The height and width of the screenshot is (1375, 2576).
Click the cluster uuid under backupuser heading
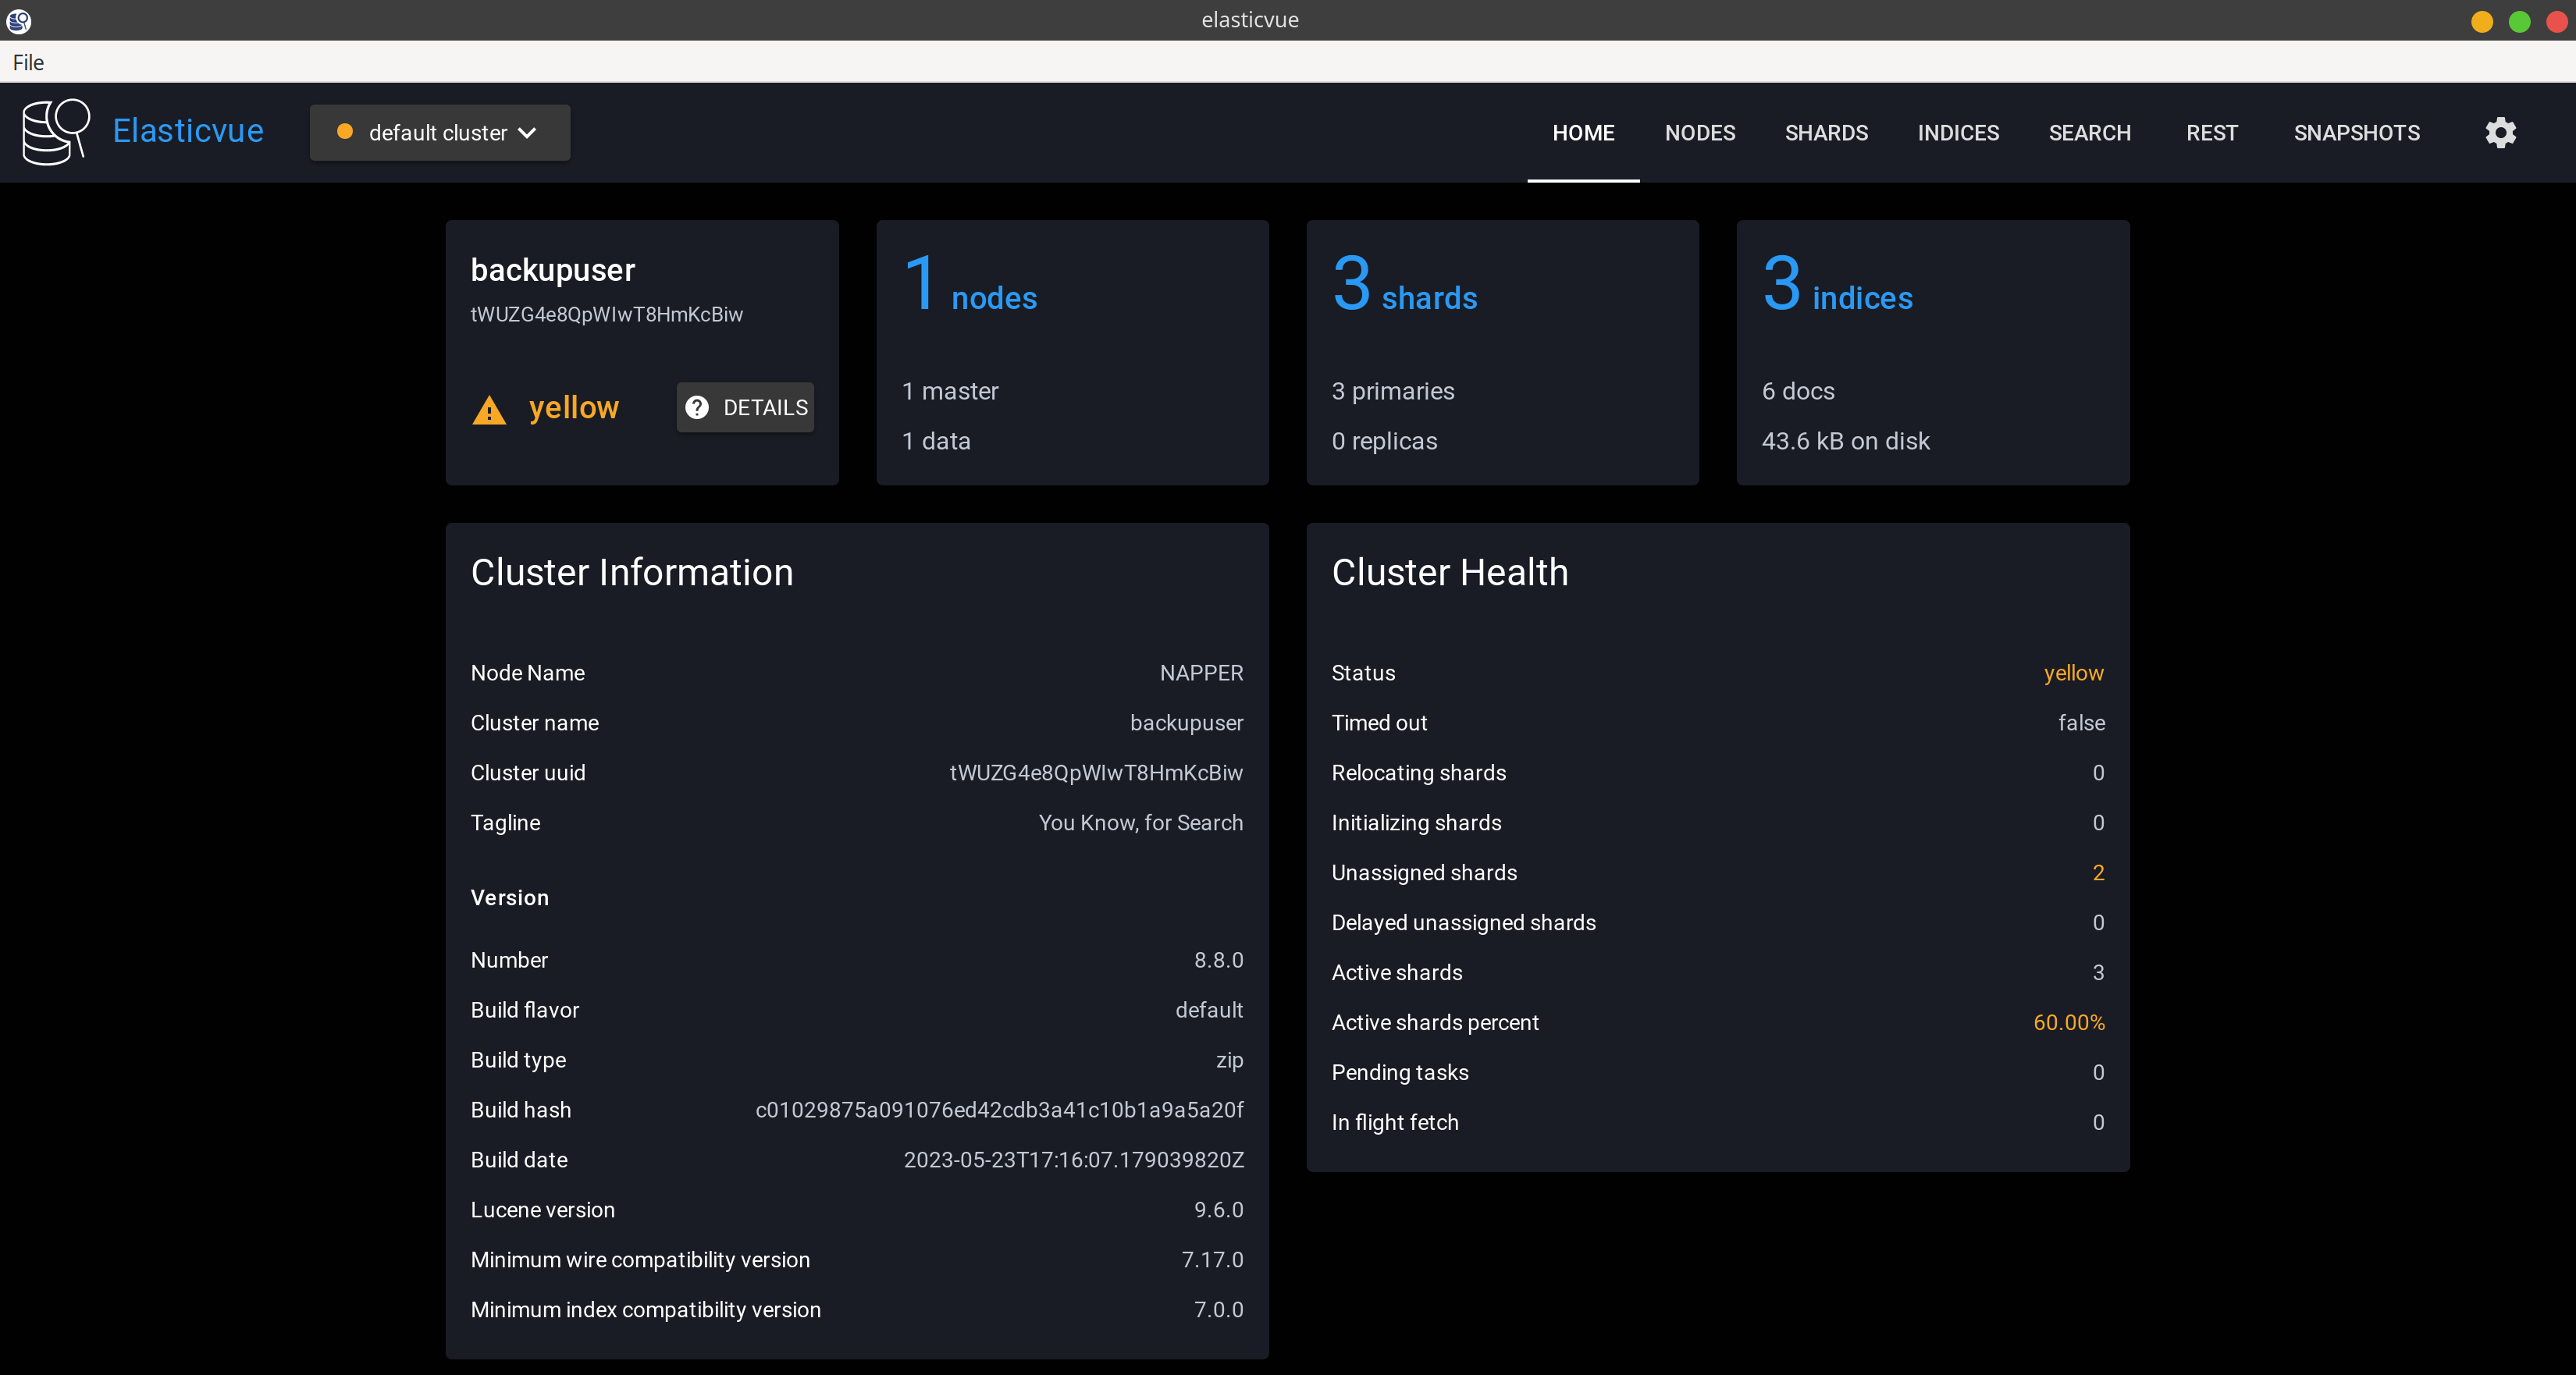coord(607,314)
